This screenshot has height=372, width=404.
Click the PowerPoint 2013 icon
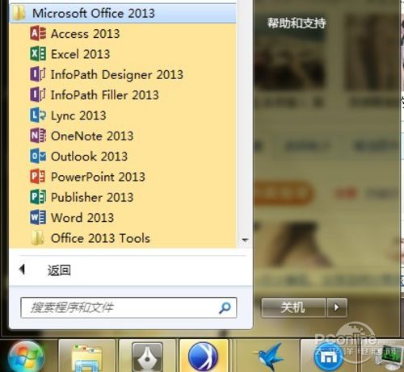click(x=38, y=177)
